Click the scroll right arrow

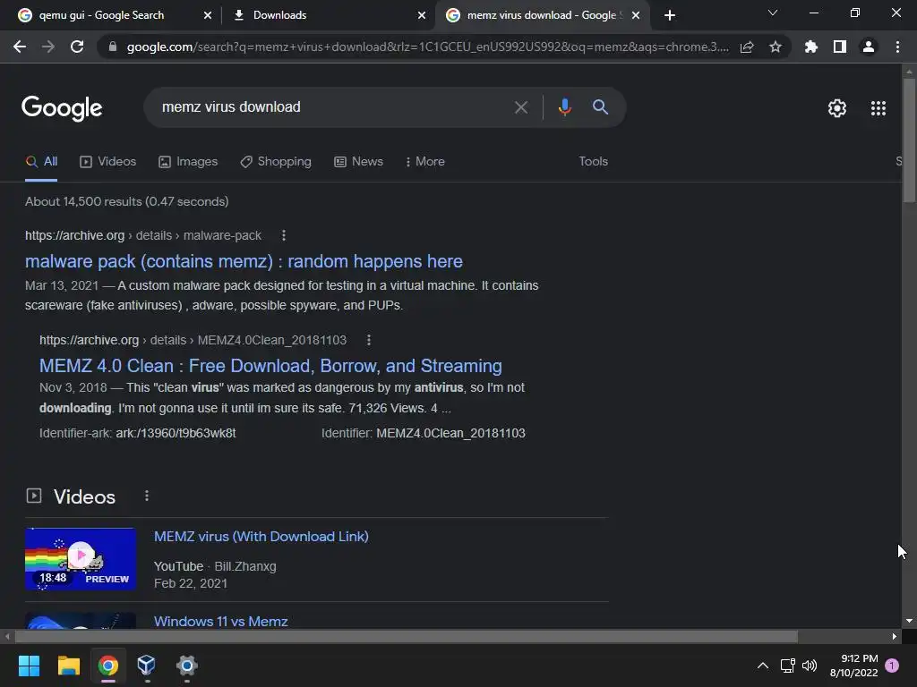[895, 636]
